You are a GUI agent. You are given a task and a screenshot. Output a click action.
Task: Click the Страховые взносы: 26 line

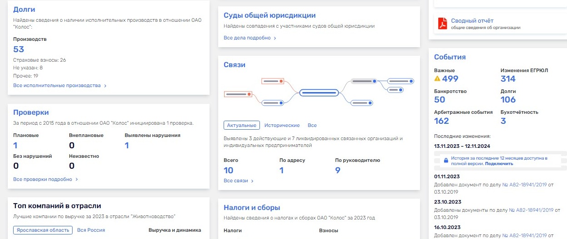click(x=39, y=60)
